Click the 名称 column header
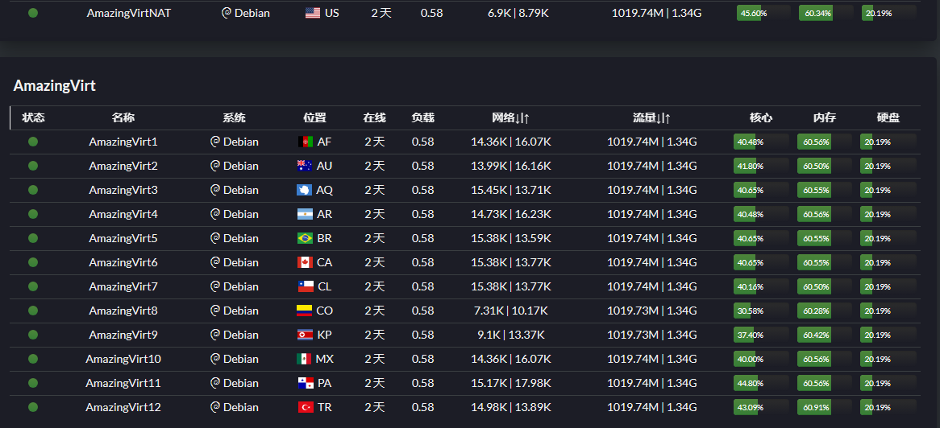Screen dimensions: 940x428 (x=123, y=117)
